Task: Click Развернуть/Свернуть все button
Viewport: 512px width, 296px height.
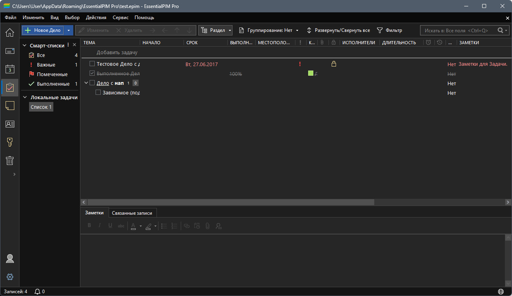Action: 338,30
